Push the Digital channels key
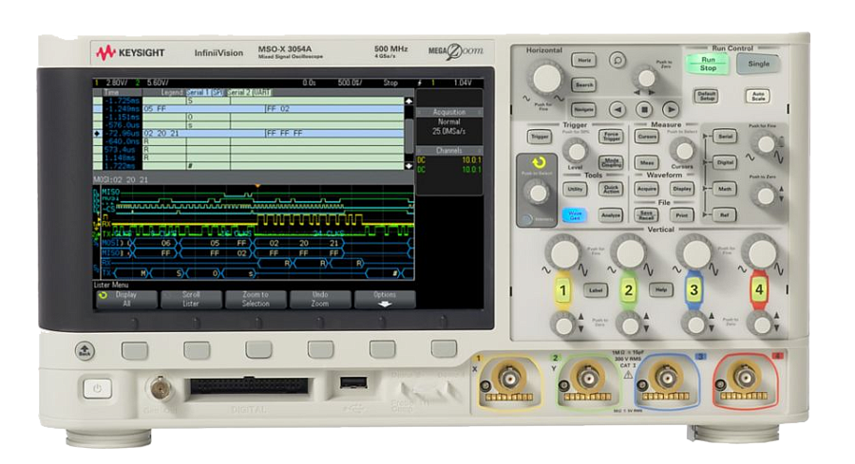The image size is (855, 464). [x=725, y=162]
